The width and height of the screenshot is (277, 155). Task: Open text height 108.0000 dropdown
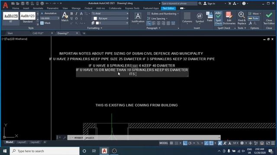pos(50,18)
